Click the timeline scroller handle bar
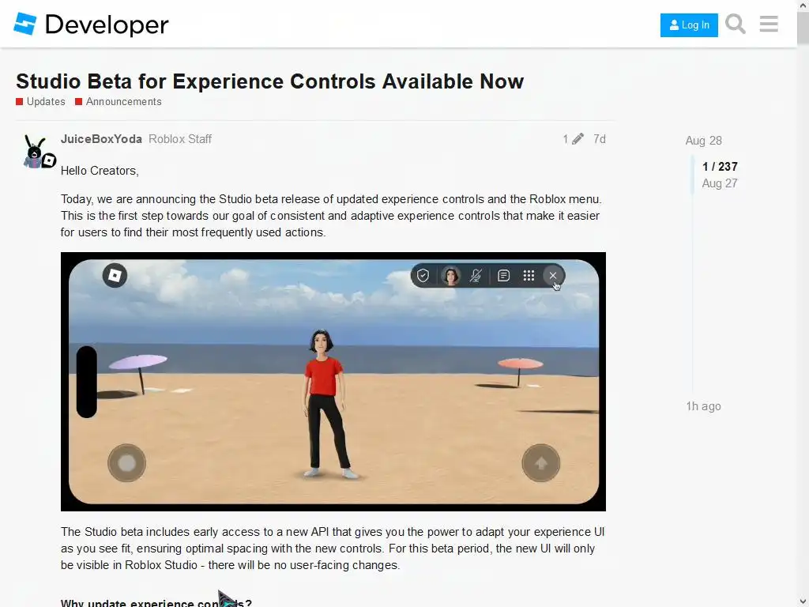 click(694, 175)
